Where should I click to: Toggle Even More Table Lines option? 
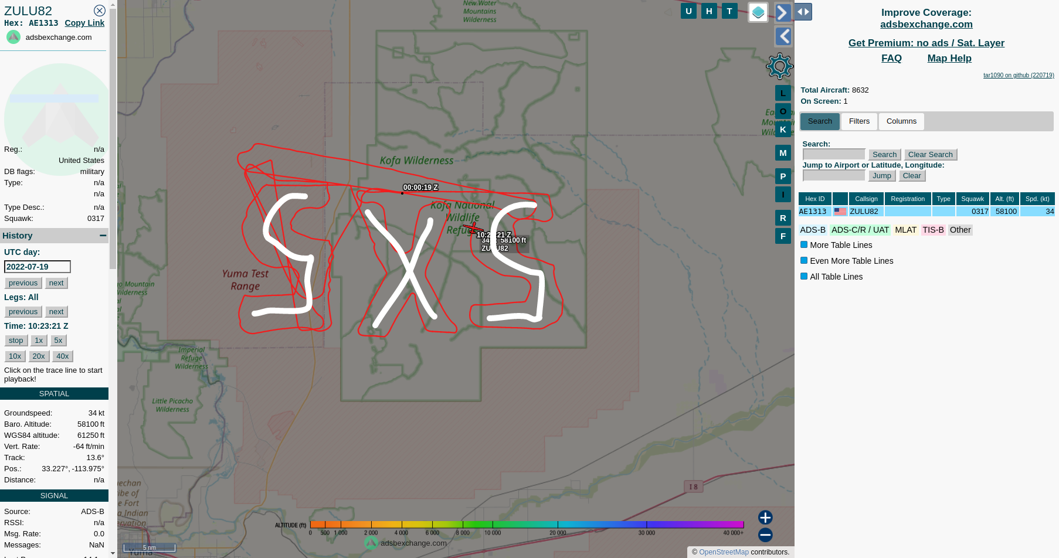click(x=804, y=261)
